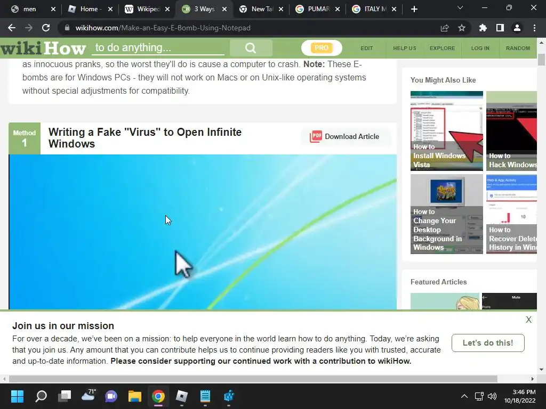Screen dimensions: 546x409
Task: Open Windows taskbar search
Action: tap(41, 396)
